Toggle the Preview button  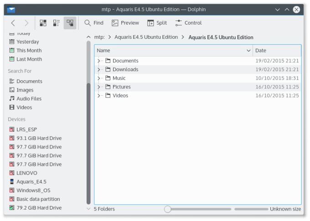click(x=125, y=23)
